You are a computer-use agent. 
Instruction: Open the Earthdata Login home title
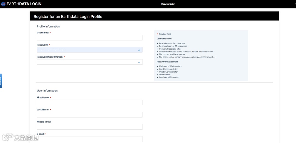click(x=24, y=4)
